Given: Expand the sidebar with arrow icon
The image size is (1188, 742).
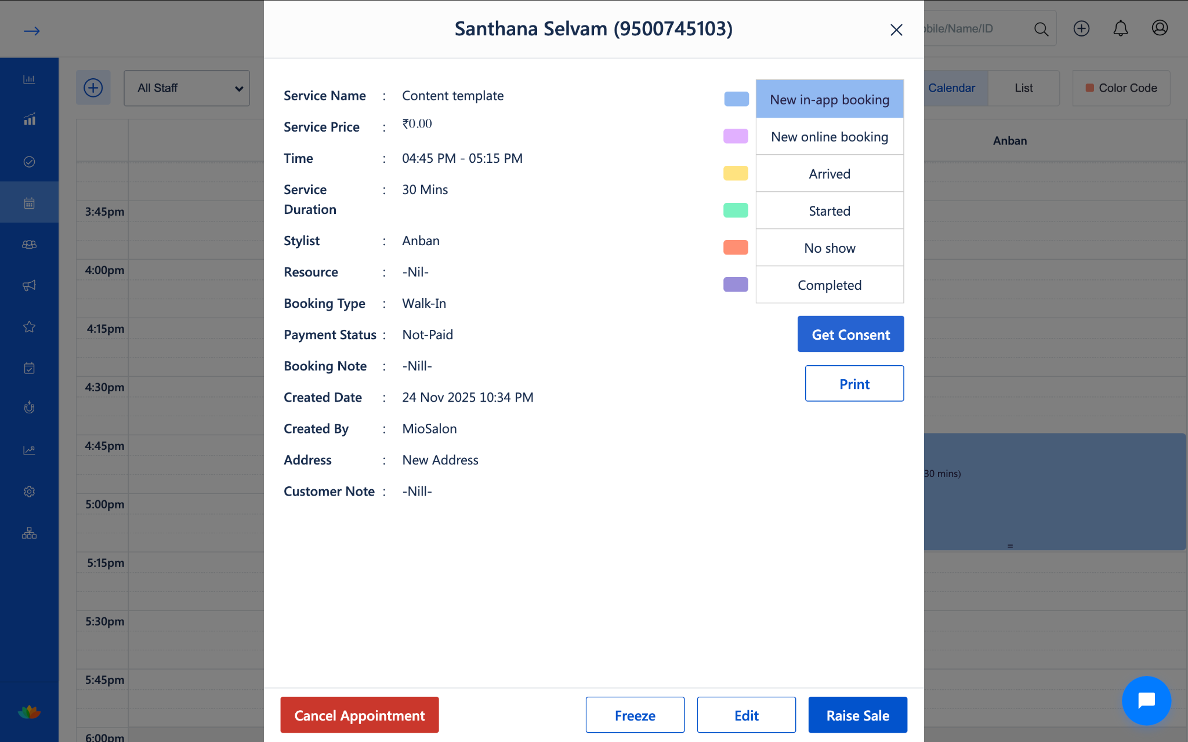Looking at the screenshot, I should [31, 31].
